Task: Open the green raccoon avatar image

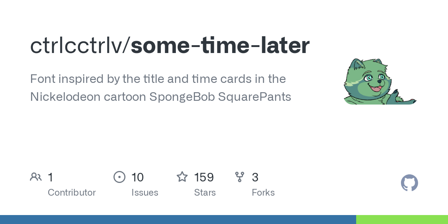Action: [380, 81]
